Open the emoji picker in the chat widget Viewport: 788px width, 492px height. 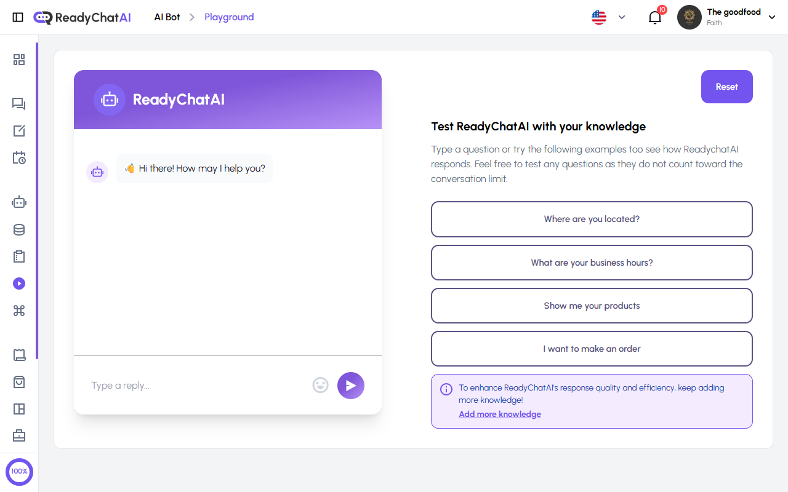(x=320, y=384)
